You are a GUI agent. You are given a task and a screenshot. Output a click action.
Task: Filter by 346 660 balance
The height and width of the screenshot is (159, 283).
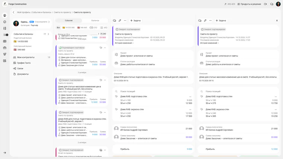point(82,27)
